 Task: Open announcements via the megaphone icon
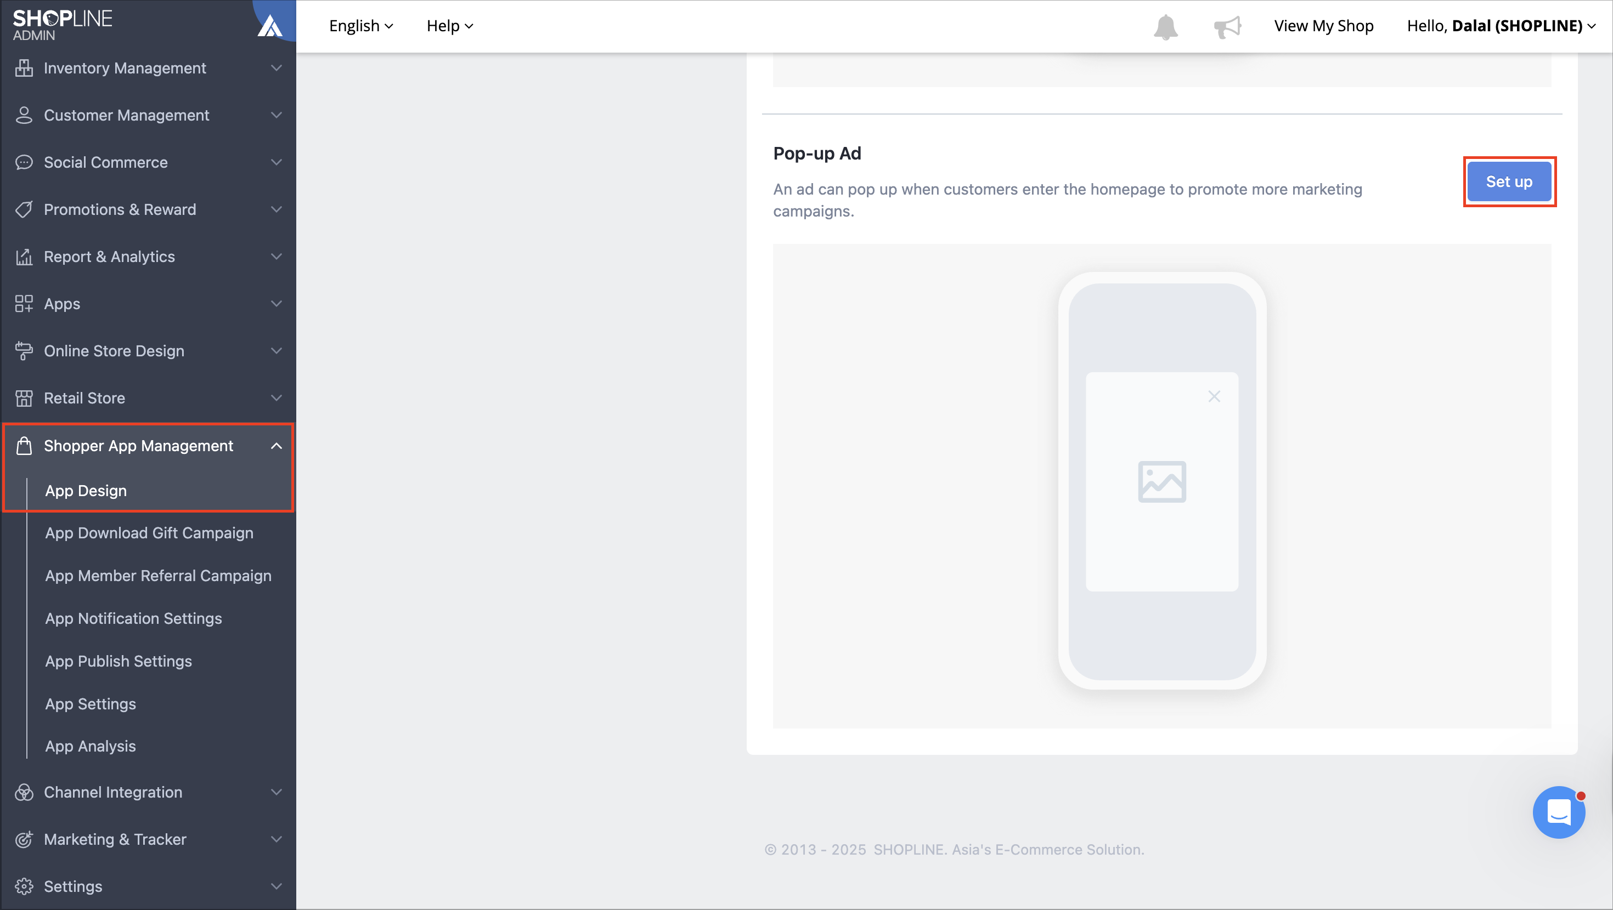[1227, 27]
